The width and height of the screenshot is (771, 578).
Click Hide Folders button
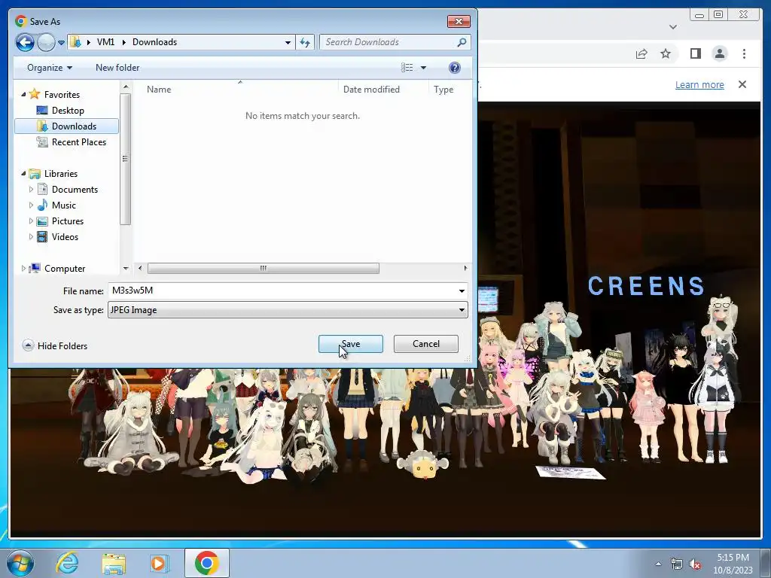[x=55, y=346]
